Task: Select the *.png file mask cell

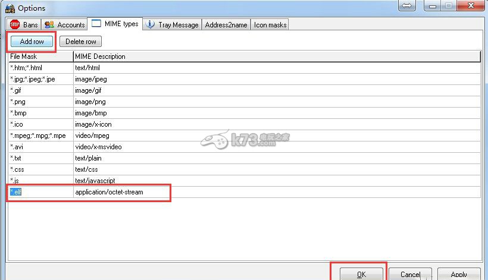Action: click(x=40, y=102)
